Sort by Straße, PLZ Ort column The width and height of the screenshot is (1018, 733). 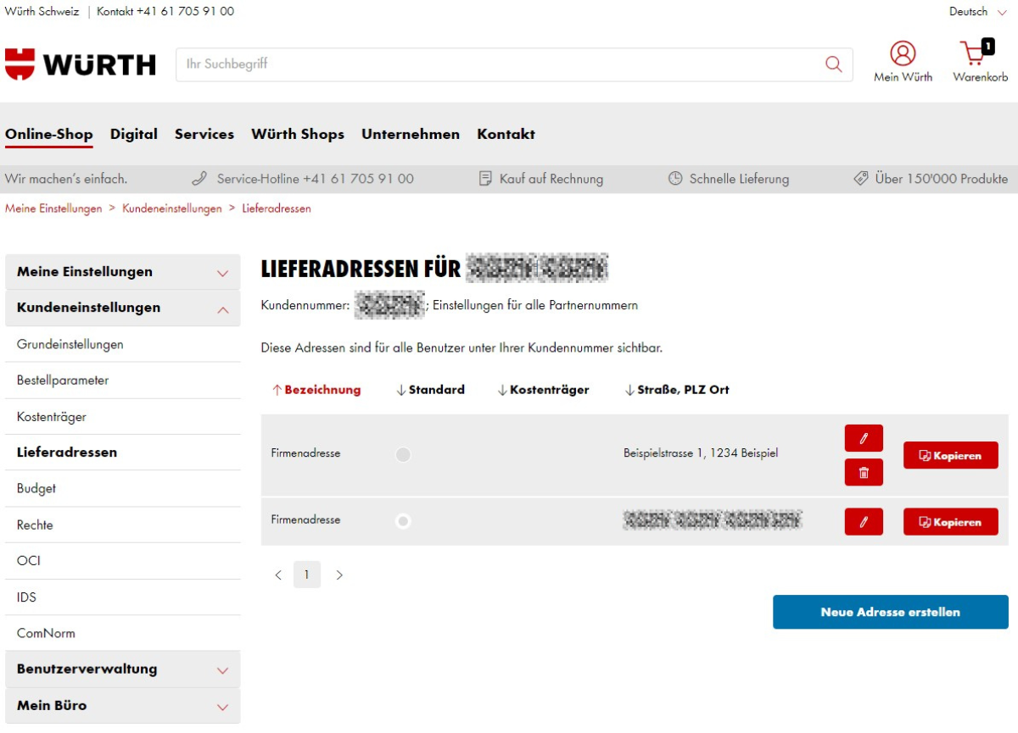677,390
